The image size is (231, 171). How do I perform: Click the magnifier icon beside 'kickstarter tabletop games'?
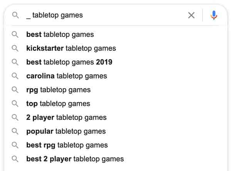[15, 49]
